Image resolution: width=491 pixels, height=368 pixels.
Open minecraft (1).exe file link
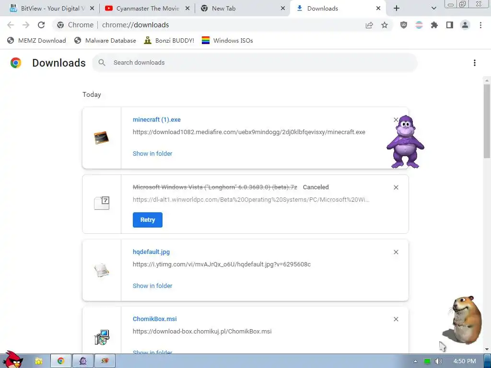pos(157,119)
